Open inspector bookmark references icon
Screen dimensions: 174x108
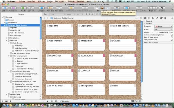click(x=149, y=18)
